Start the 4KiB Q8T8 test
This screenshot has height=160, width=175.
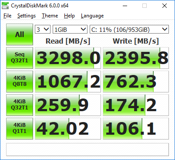20,82
